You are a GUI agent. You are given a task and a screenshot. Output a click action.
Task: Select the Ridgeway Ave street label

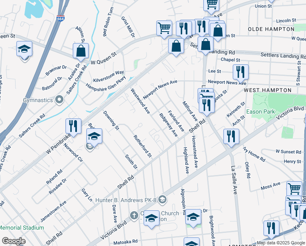(169, 125)
